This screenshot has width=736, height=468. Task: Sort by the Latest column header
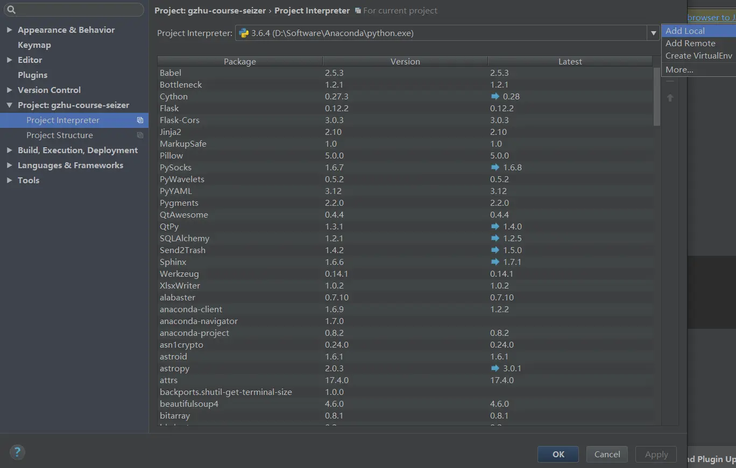coord(570,62)
